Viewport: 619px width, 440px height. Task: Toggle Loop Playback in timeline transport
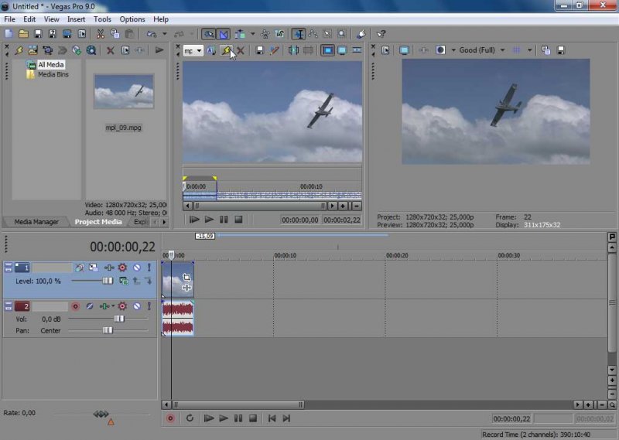(x=190, y=418)
